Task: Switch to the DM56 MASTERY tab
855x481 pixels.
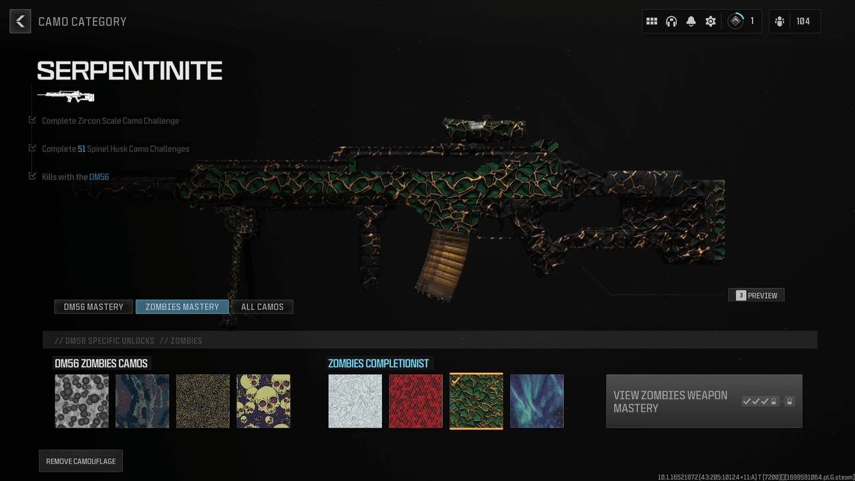Action: tap(93, 307)
